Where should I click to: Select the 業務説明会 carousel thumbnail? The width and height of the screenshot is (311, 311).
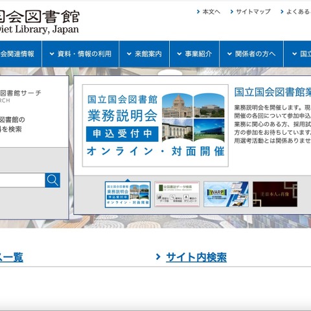click(x=128, y=194)
